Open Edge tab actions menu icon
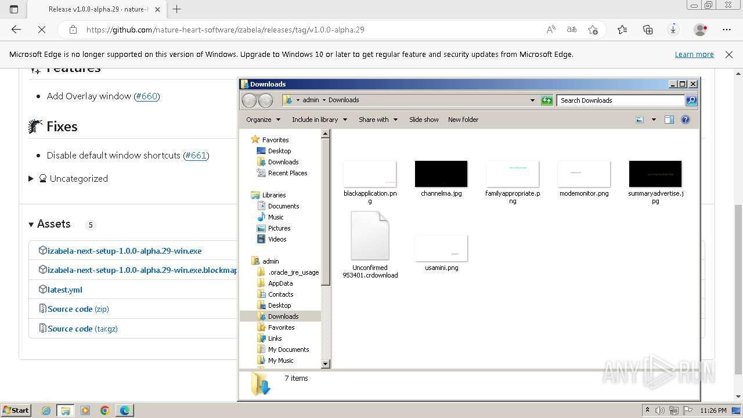Image resolution: width=743 pixels, height=418 pixels. pos(14,9)
